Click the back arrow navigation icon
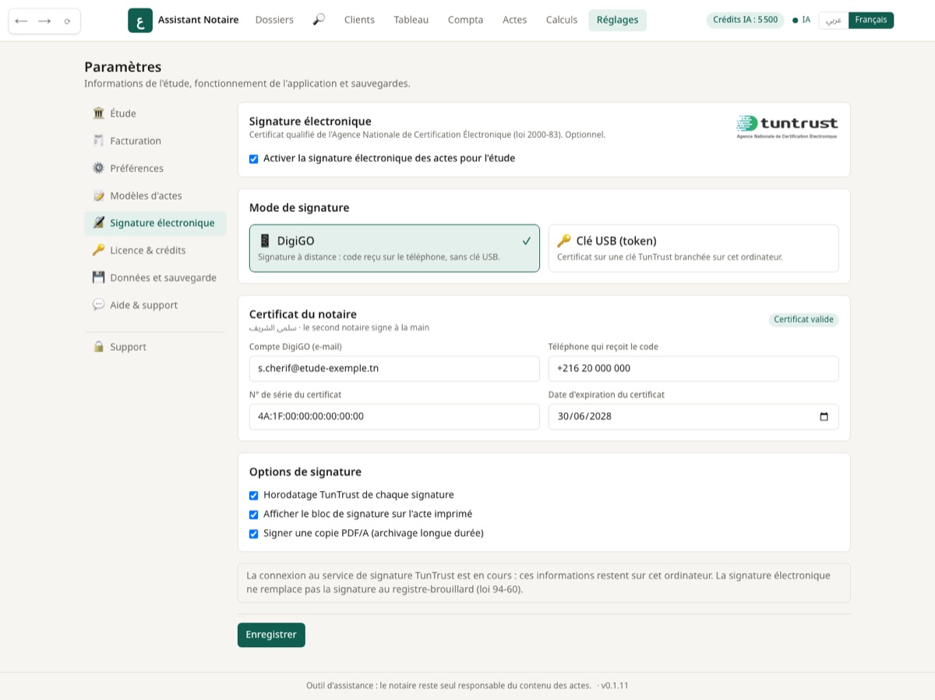935x700 pixels. coord(21,21)
